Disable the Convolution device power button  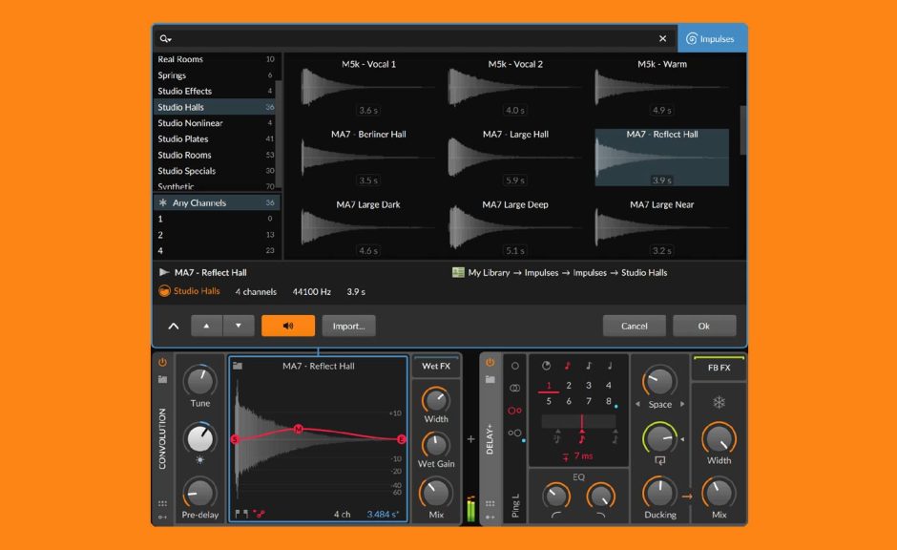(162, 361)
